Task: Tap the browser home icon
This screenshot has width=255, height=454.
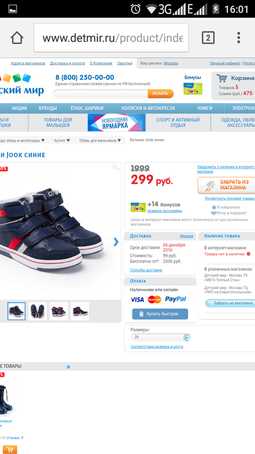Action: [16, 38]
